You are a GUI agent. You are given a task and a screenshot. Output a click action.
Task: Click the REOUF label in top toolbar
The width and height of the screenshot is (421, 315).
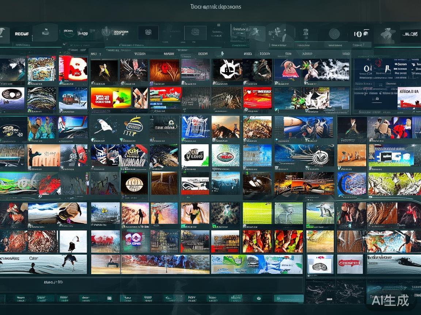[x=22, y=34]
